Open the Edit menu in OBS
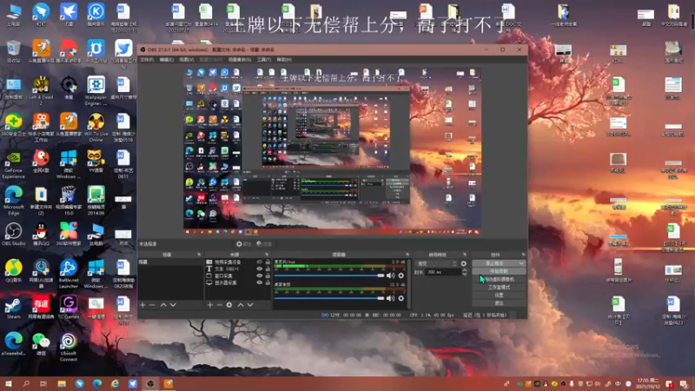The width and height of the screenshot is (695, 391). coord(167,59)
